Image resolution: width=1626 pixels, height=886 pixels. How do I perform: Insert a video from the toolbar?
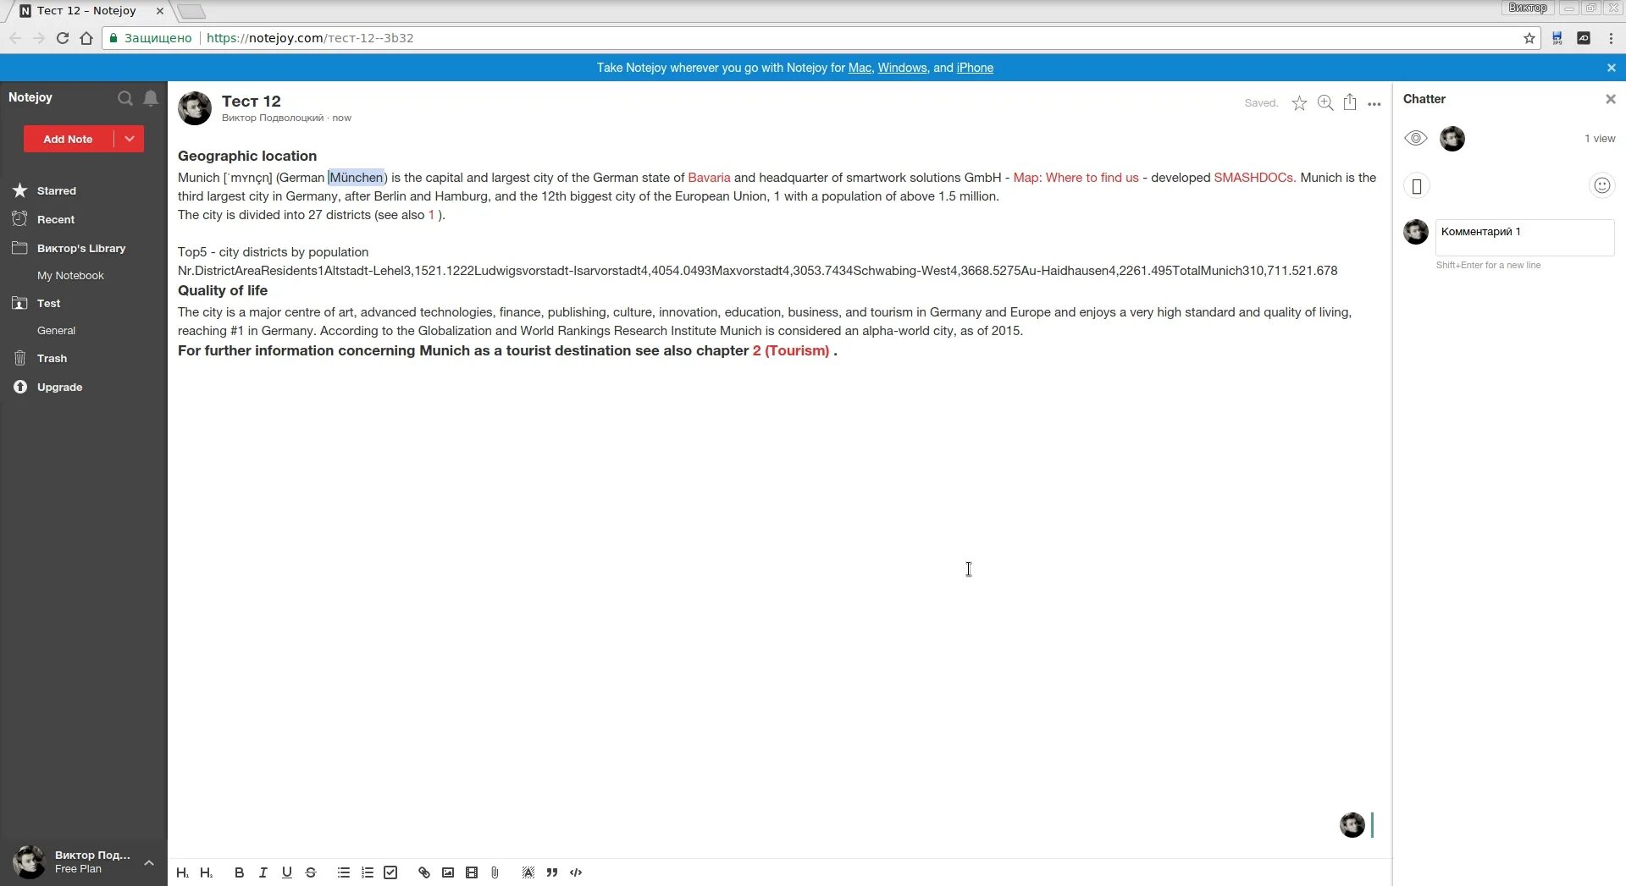tap(472, 872)
